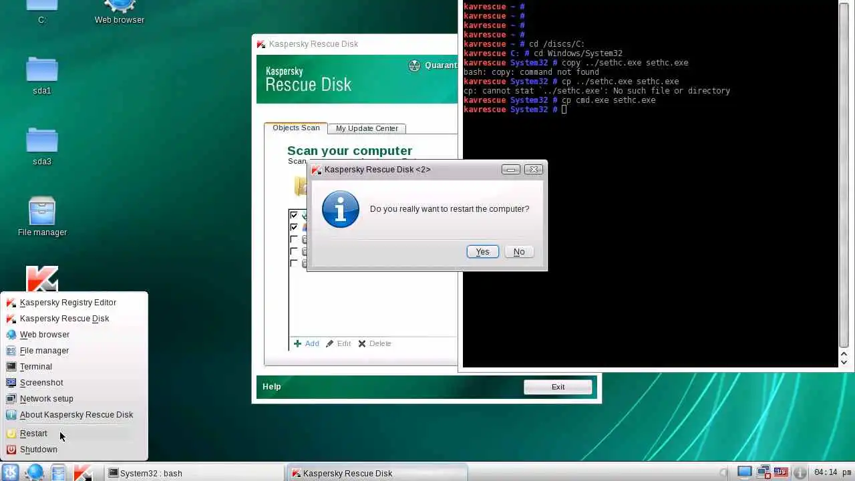Image resolution: width=855 pixels, height=481 pixels.
Task: Click the monitor icon in the system tray
Action: pos(745,473)
